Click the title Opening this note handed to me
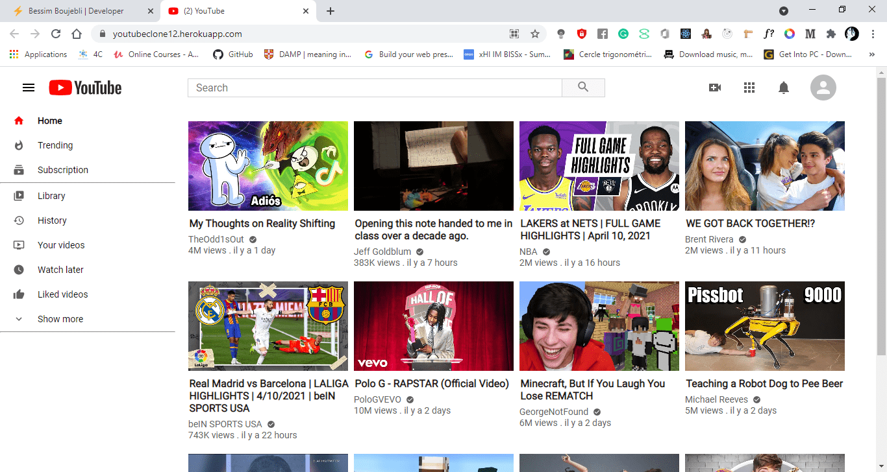This screenshot has height=472, width=887. click(434, 230)
